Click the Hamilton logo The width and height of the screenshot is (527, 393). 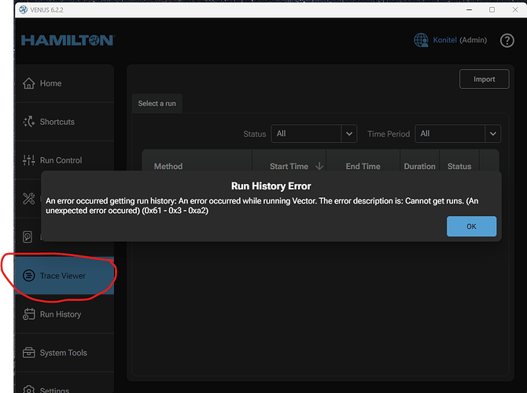coord(68,40)
